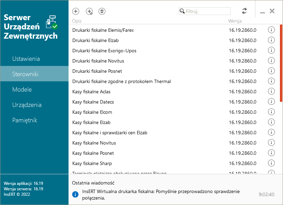The width and height of the screenshot is (283, 205).
Task: Click info icon for Kasy fiskalne Posnet
Action: (271, 153)
